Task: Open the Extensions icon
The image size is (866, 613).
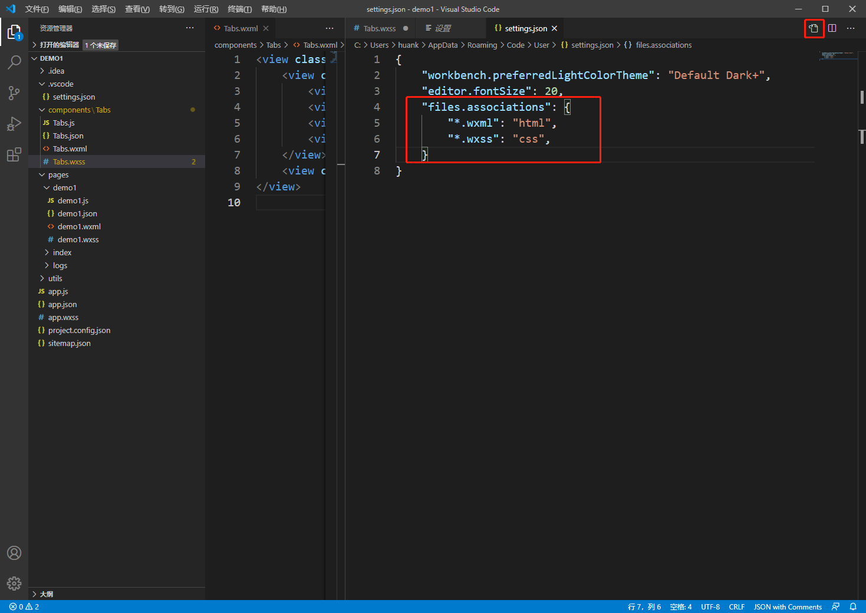Action: tap(14, 154)
